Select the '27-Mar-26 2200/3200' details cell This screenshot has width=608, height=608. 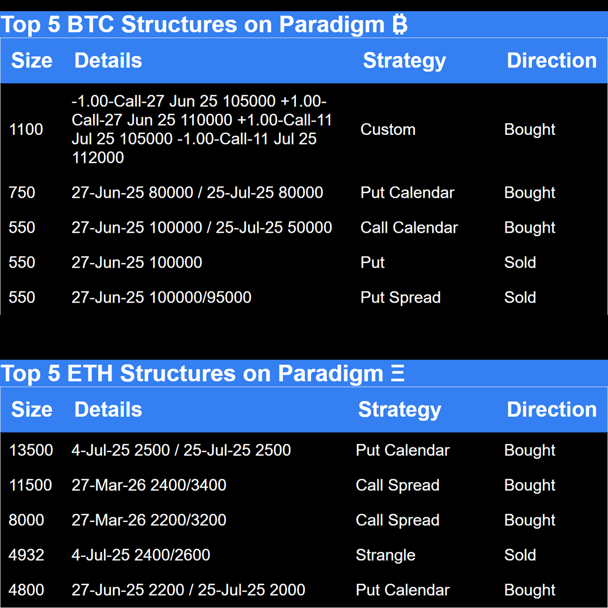click(149, 520)
